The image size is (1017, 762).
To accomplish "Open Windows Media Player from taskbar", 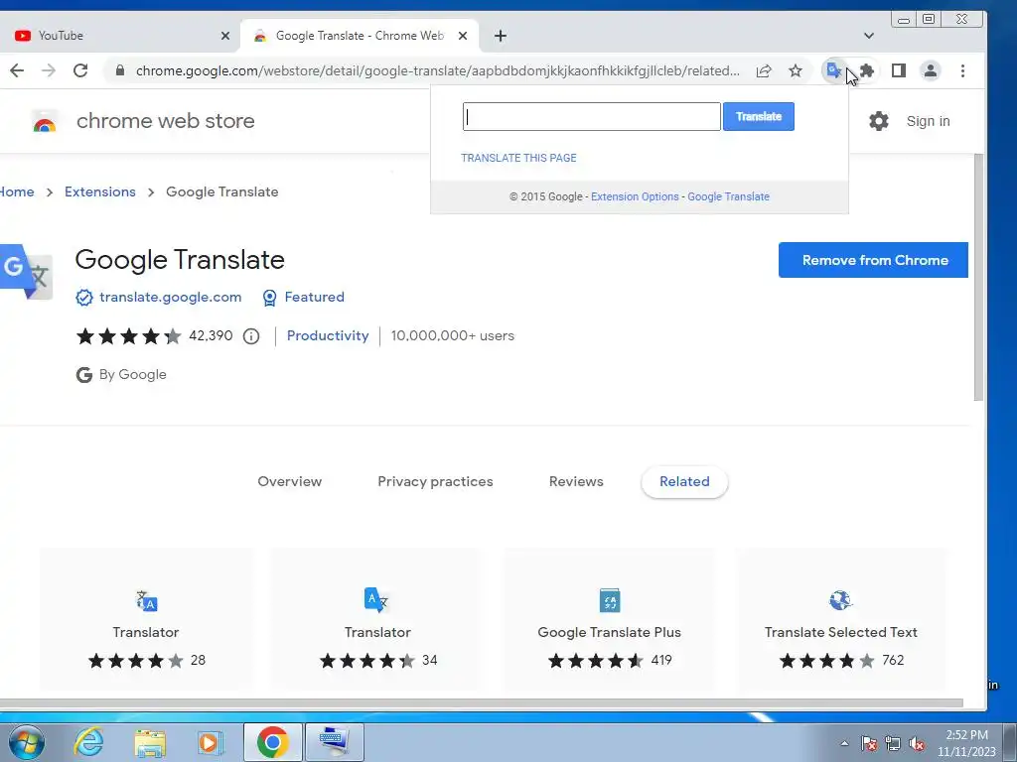I will (x=210, y=742).
